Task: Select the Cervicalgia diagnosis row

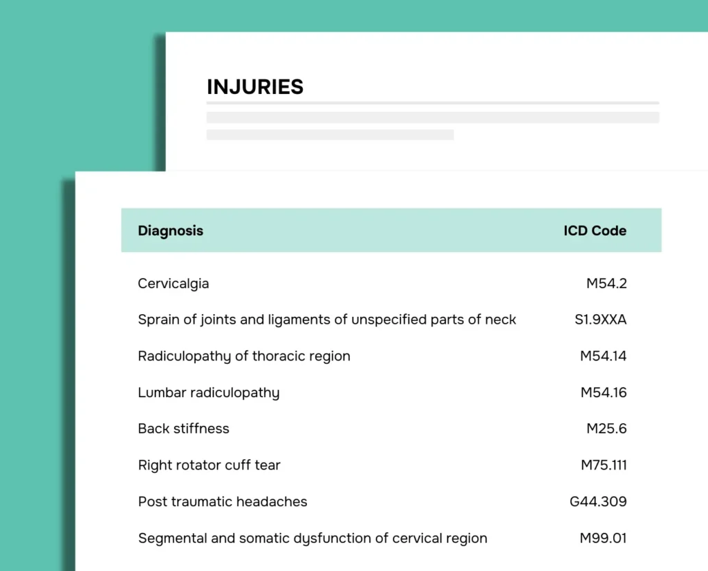Action: 174,283
